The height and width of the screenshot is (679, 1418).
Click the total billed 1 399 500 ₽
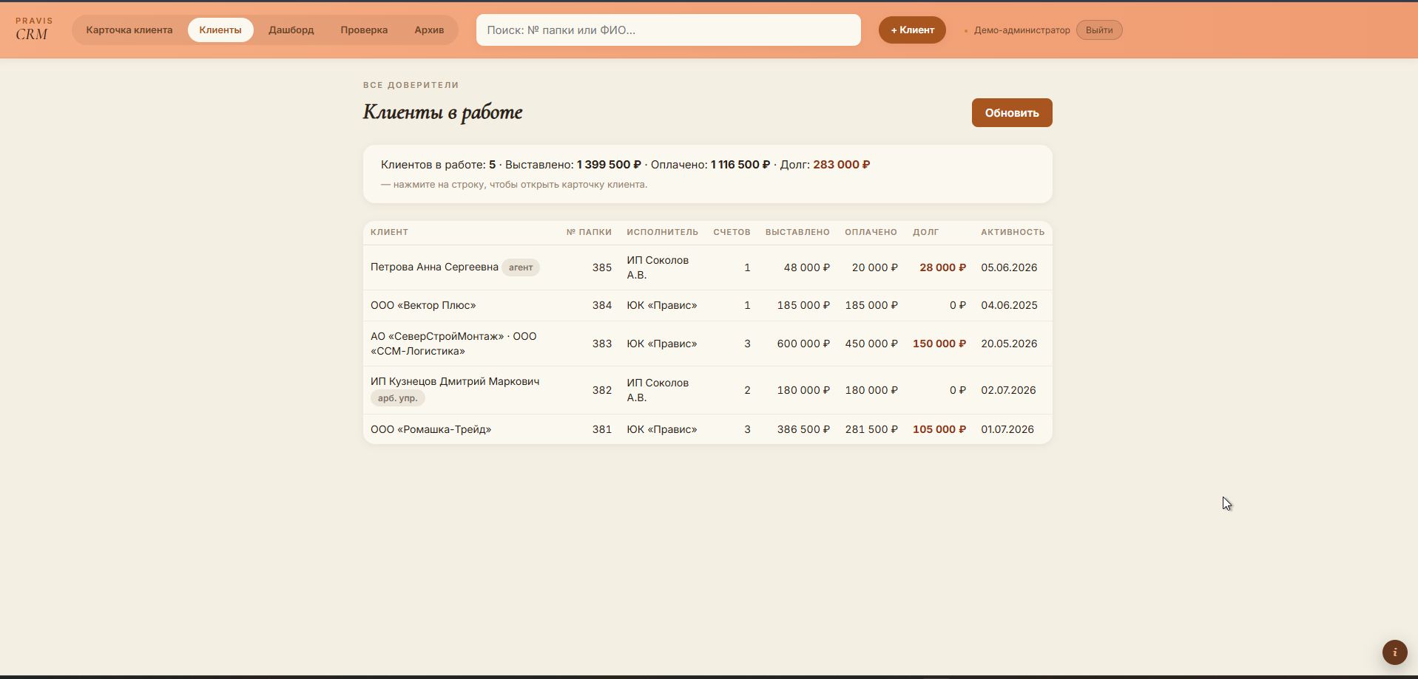click(x=609, y=165)
